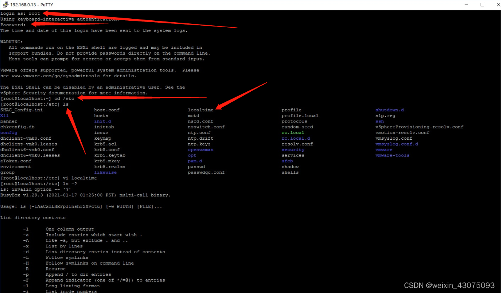Select profile.local file name
Image resolution: width=501 pixels, height=293 pixels.
(300, 115)
